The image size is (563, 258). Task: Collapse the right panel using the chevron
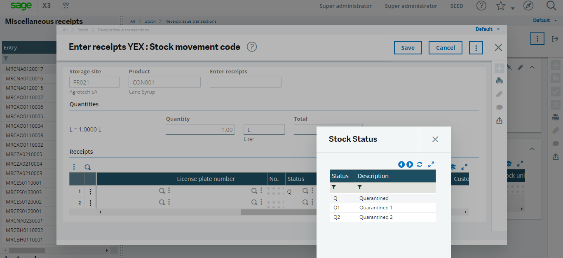point(532,67)
